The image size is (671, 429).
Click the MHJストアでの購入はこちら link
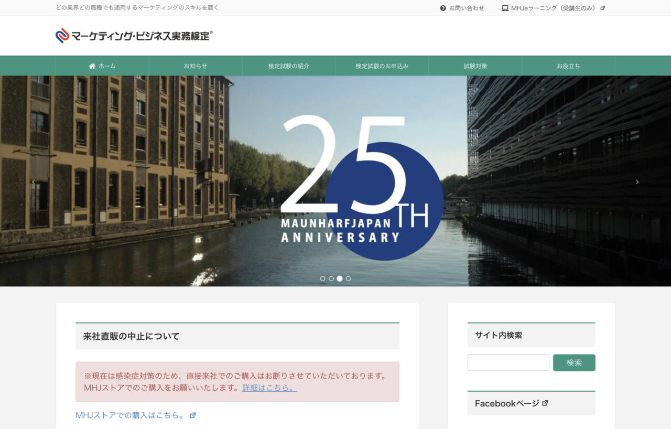tap(131, 414)
